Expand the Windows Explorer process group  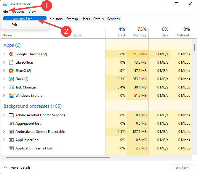pos(4,96)
